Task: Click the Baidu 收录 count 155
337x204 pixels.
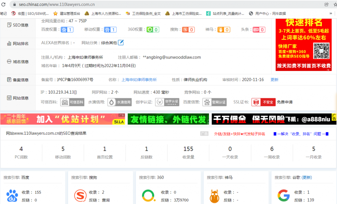Action: pyautogui.click(x=38, y=193)
